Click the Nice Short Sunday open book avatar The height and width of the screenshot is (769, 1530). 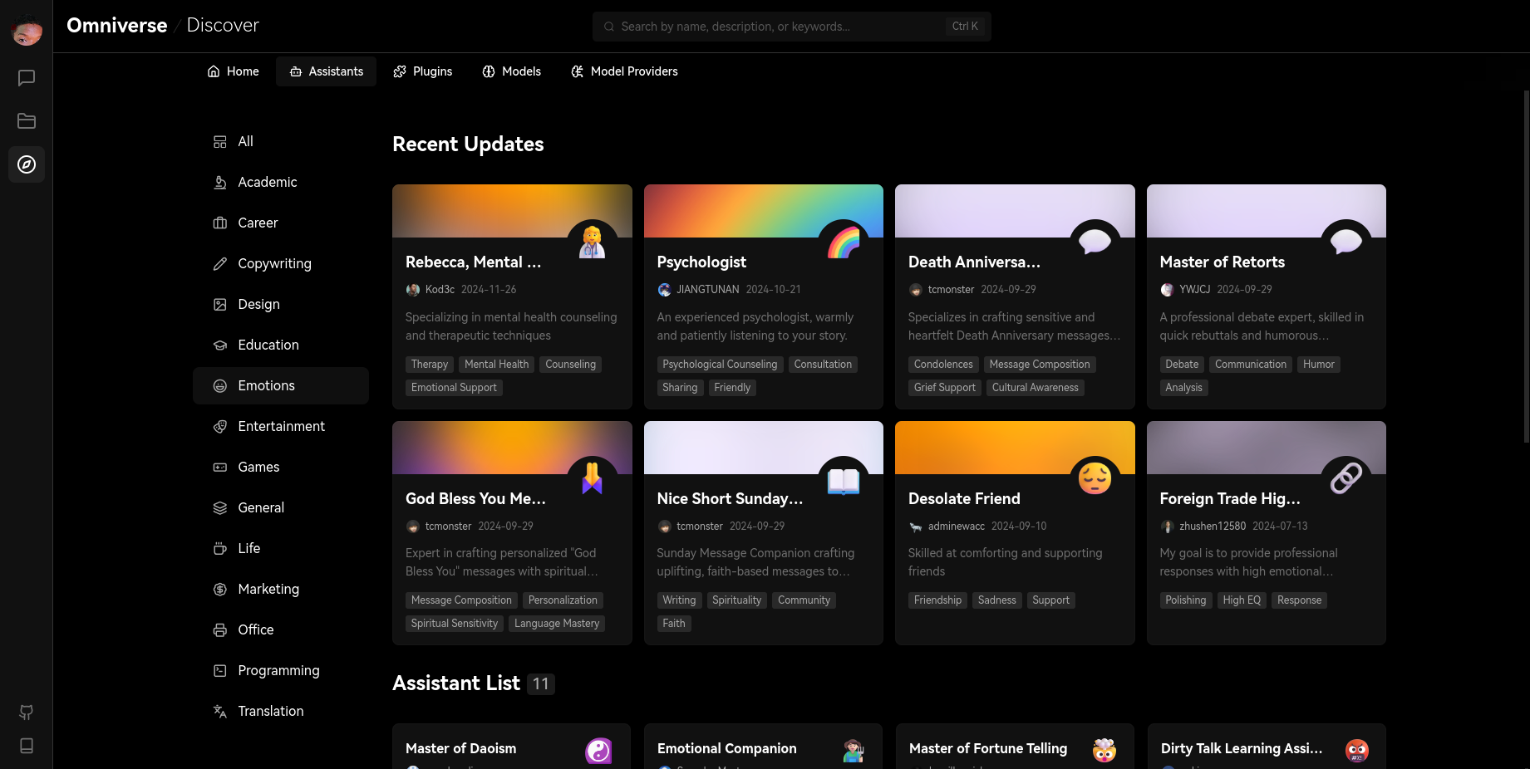(844, 479)
